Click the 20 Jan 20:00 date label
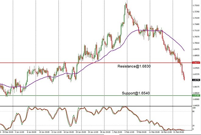This screenshot has height=135, width=201. click(x=81, y=132)
